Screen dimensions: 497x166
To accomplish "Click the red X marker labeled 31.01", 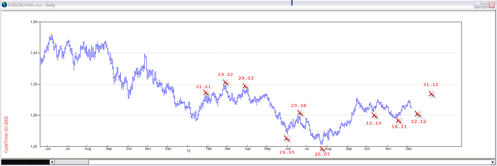I will 206,92.
